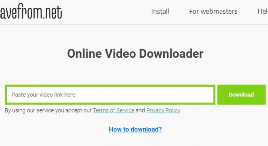268x146 pixels.
Task: Open the partially visible Help menu
Action: [263, 11]
